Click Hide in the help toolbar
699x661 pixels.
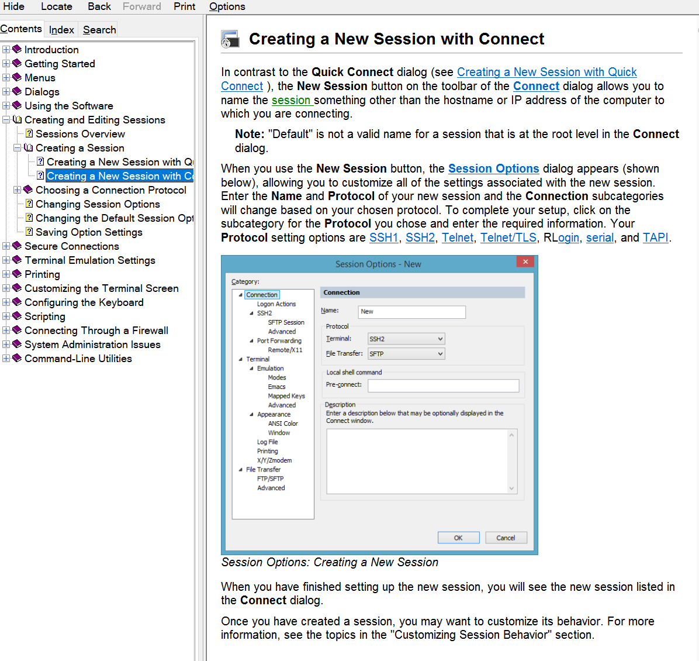pos(14,6)
